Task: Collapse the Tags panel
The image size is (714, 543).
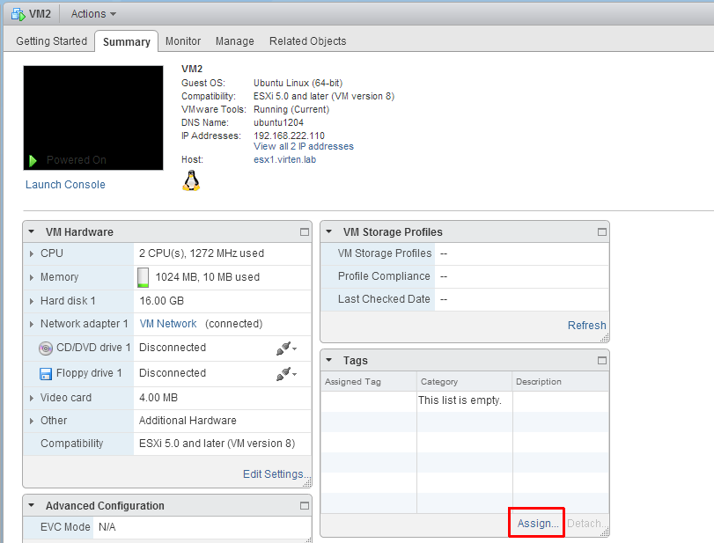Action: [x=328, y=360]
